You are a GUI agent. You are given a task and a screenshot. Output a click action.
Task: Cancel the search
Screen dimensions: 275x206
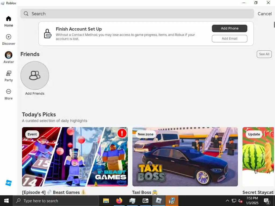265,14
